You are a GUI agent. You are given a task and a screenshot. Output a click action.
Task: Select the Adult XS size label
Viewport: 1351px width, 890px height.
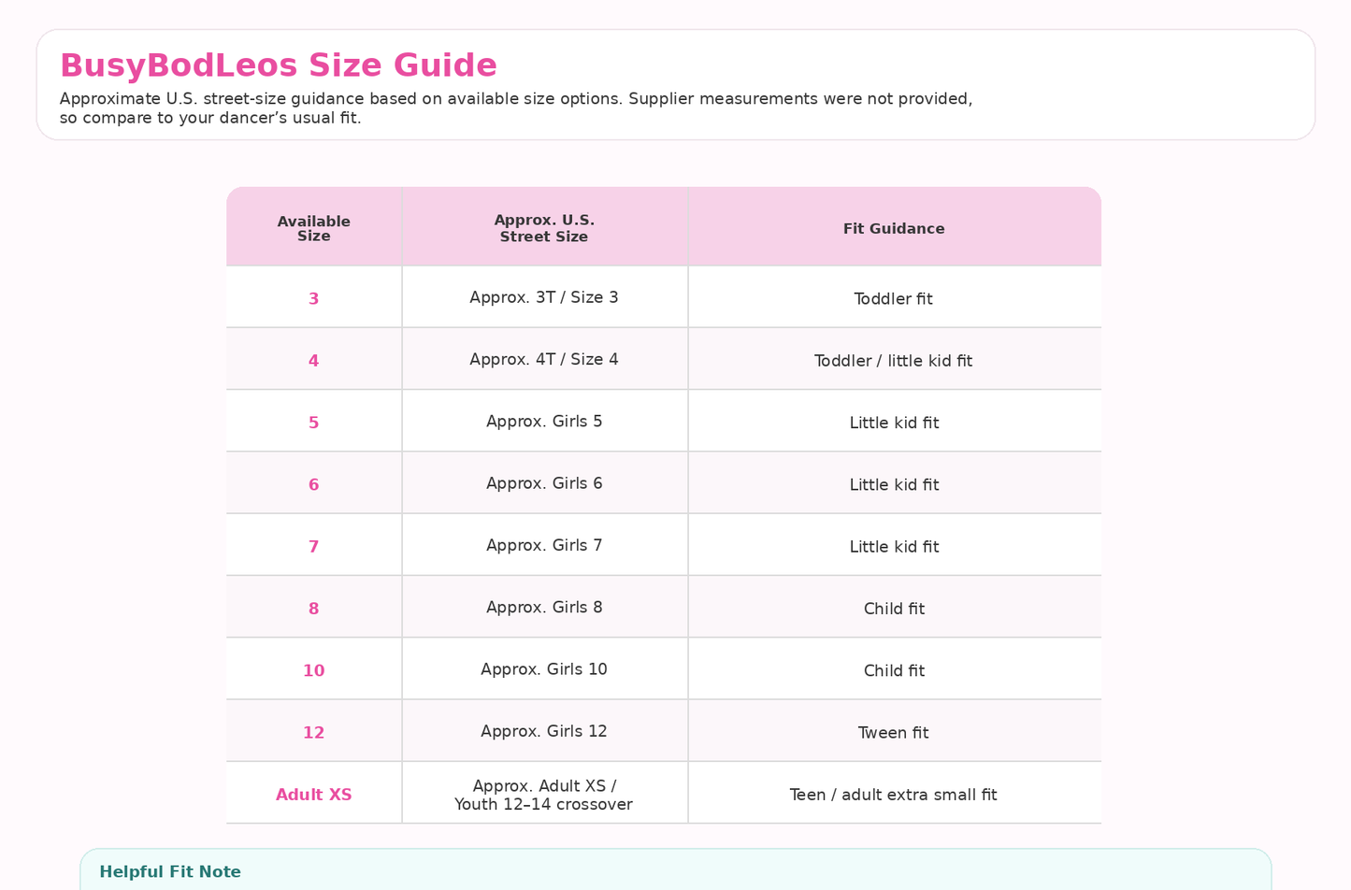pyautogui.click(x=313, y=795)
